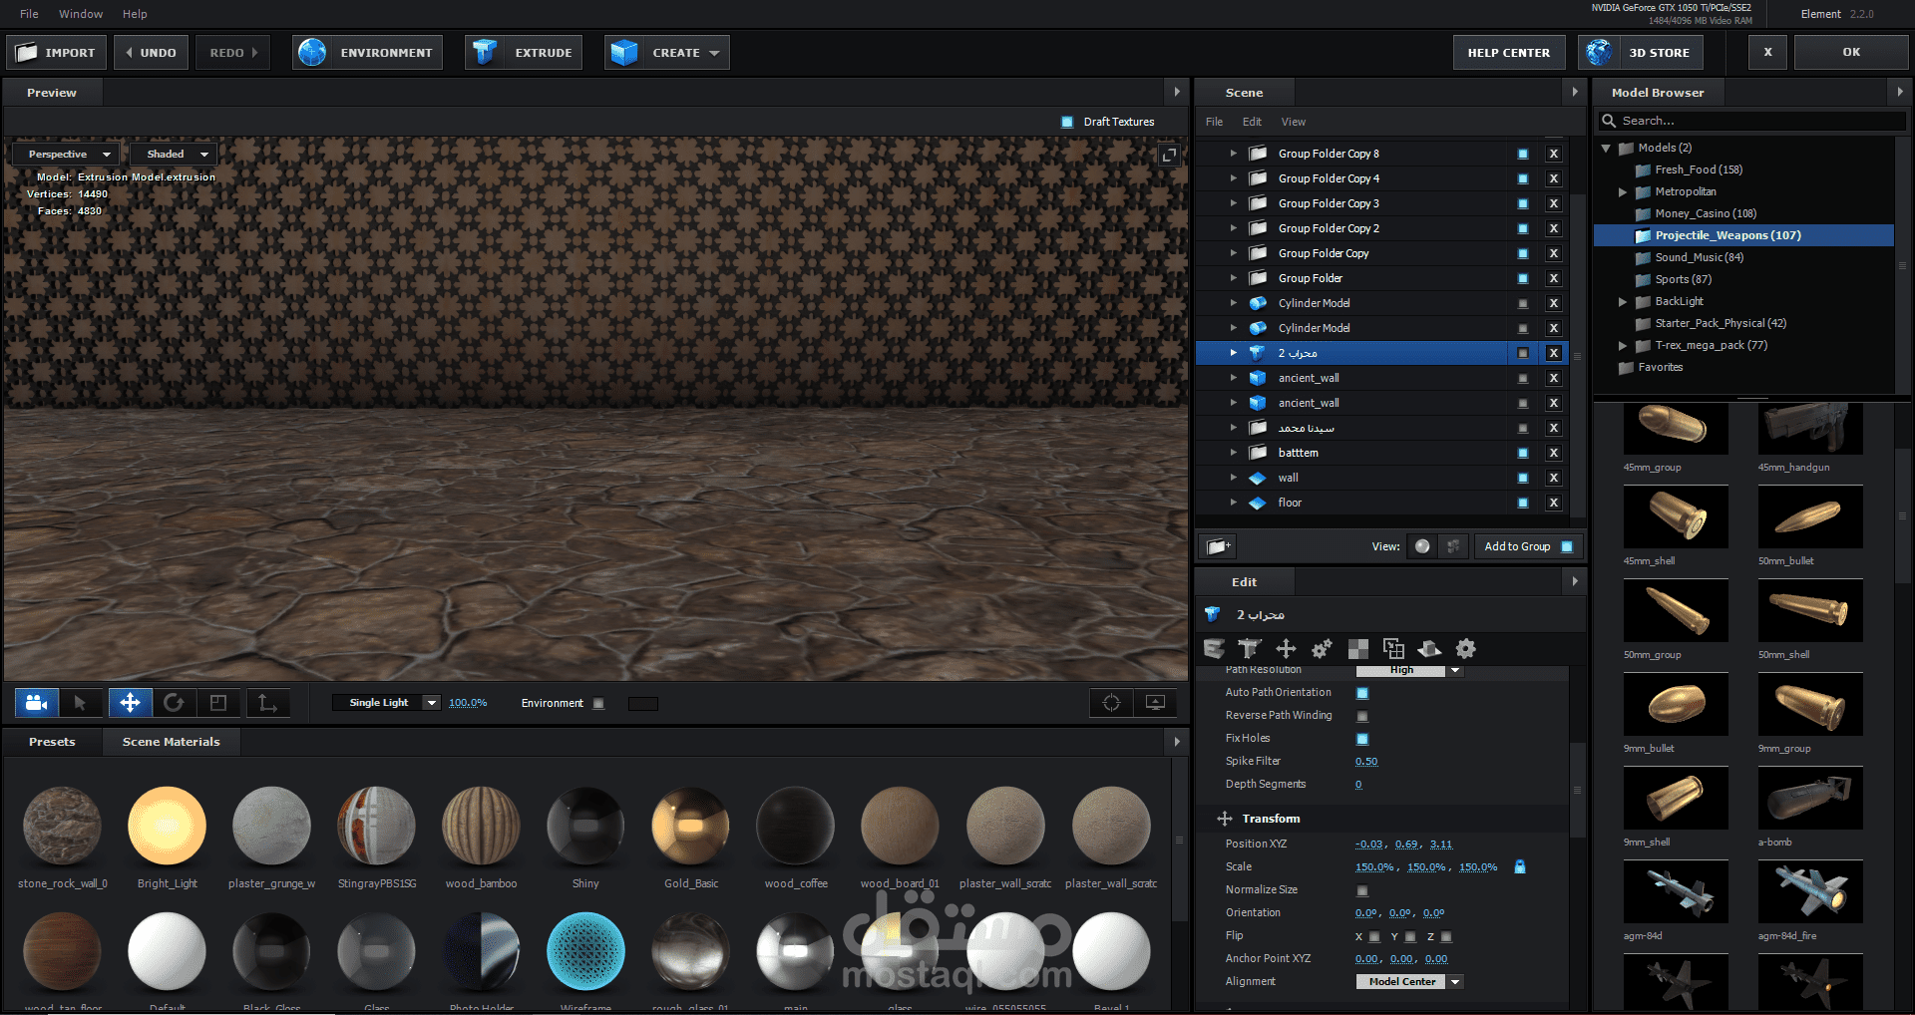Open the Window menu
Image resolution: width=1915 pixels, height=1015 pixels.
pyautogui.click(x=81, y=14)
